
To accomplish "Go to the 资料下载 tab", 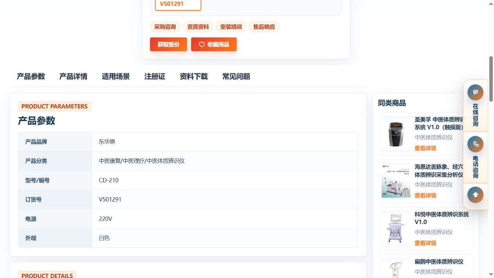I will tap(194, 77).
